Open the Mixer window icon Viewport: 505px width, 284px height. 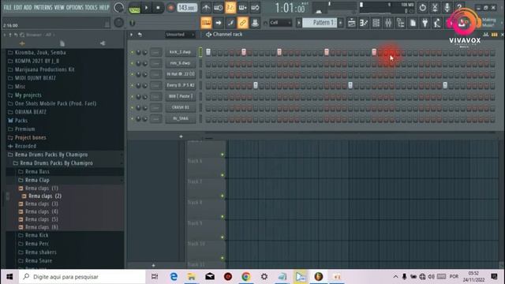tap(388, 23)
